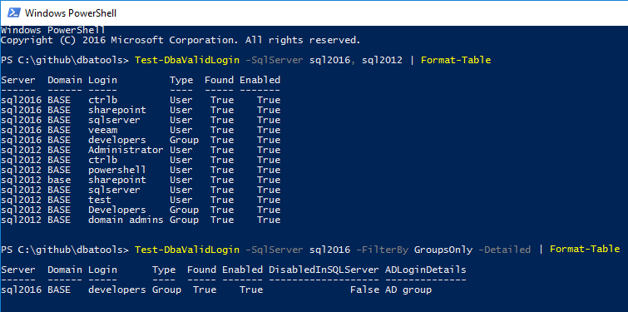Click the Administrator login on sql2012
Image resolution: width=628 pixels, height=312 pixels.
click(x=126, y=150)
